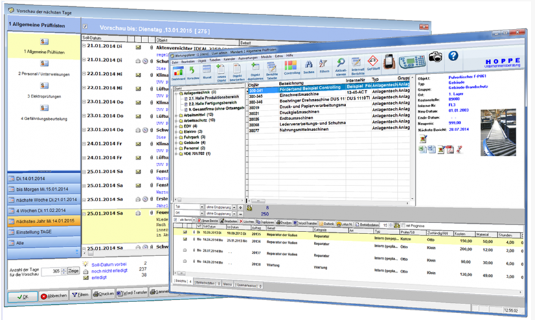Viewport: 535px width, 320px height.
Task: Collapse the Anlagentechnik (3) tree node
Action: click(x=177, y=93)
